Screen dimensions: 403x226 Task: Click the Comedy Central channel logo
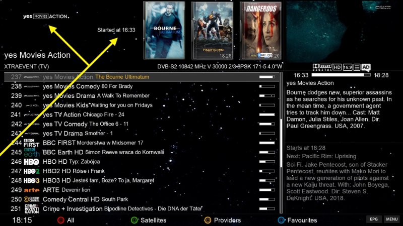[x=31, y=199]
